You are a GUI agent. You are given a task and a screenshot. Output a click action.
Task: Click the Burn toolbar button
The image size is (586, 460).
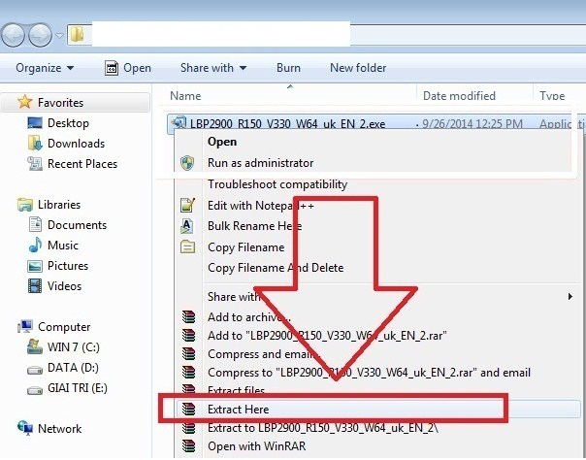pyautogui.click(x=288, y=68)
